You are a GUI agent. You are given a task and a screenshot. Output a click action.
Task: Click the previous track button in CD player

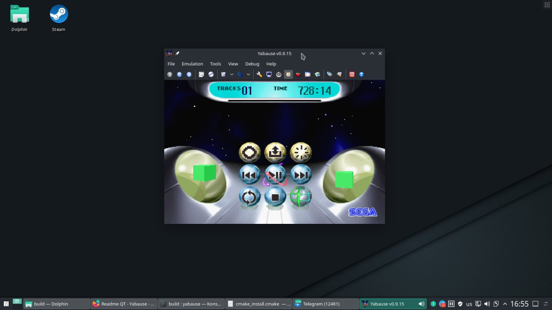[x=250, y=175]
